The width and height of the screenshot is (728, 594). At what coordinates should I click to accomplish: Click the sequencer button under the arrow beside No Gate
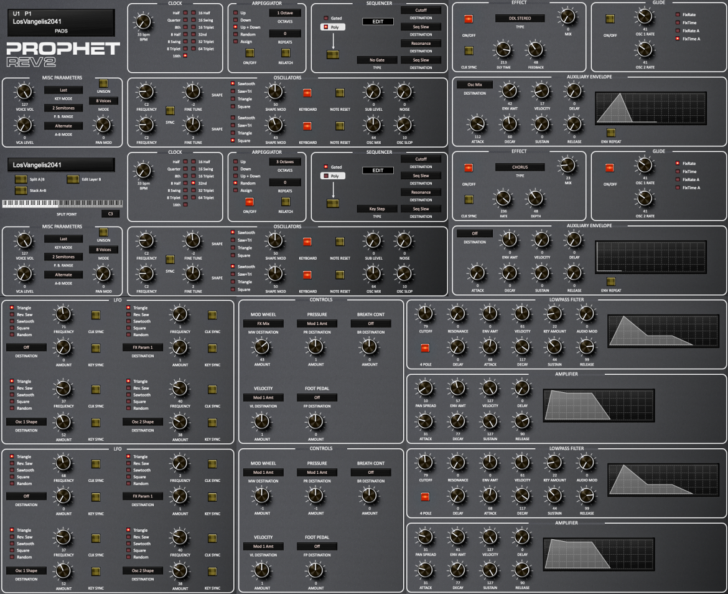333,54
